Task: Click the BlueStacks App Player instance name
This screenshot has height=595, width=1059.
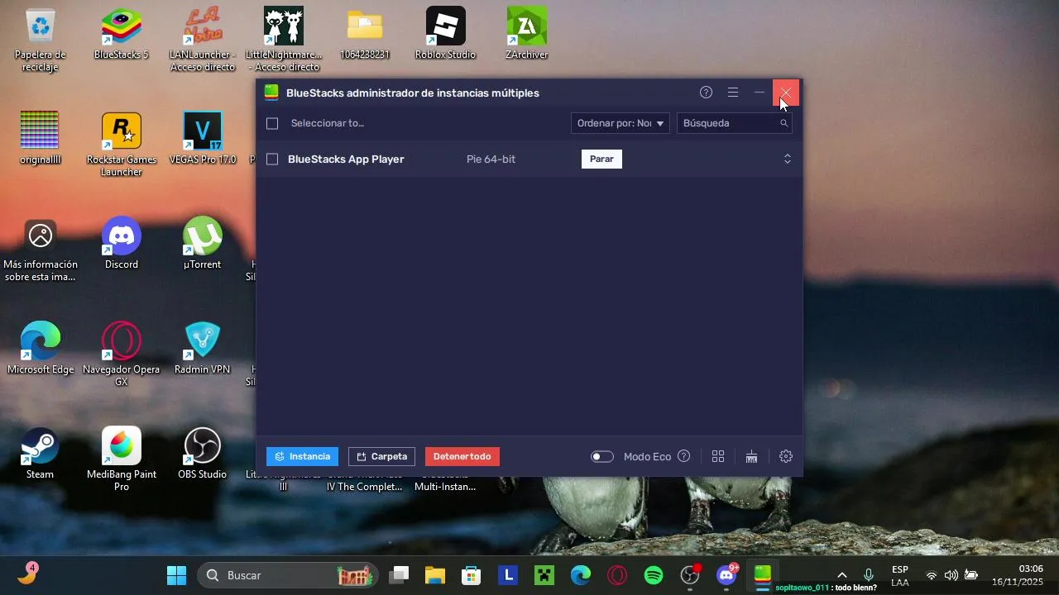Action: click(x=346, y=159)
